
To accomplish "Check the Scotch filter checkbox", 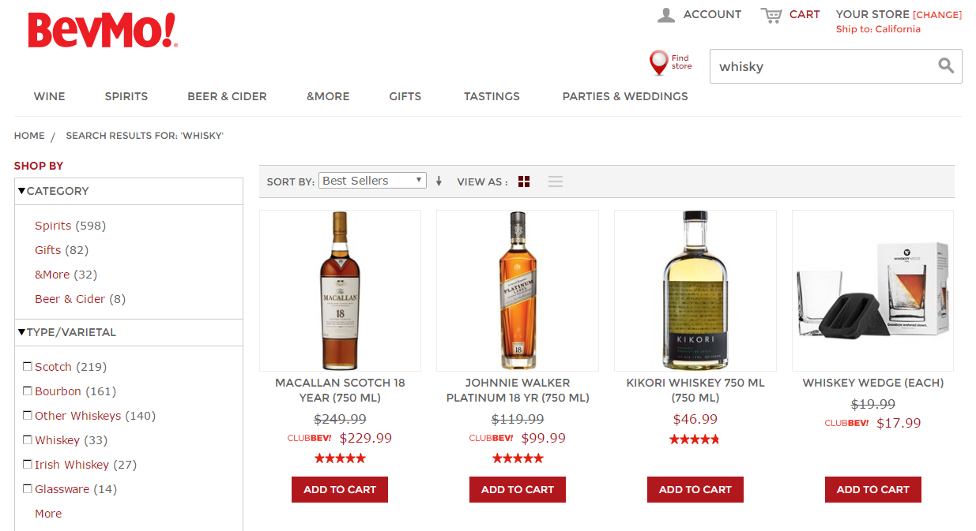I will tap(28, 366).
